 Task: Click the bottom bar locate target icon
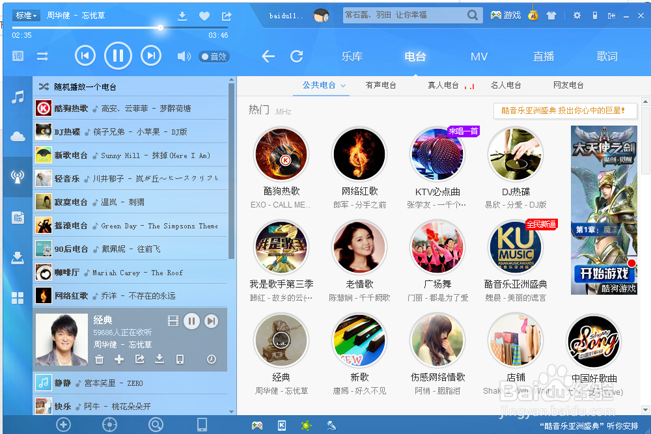pos(109,424)
